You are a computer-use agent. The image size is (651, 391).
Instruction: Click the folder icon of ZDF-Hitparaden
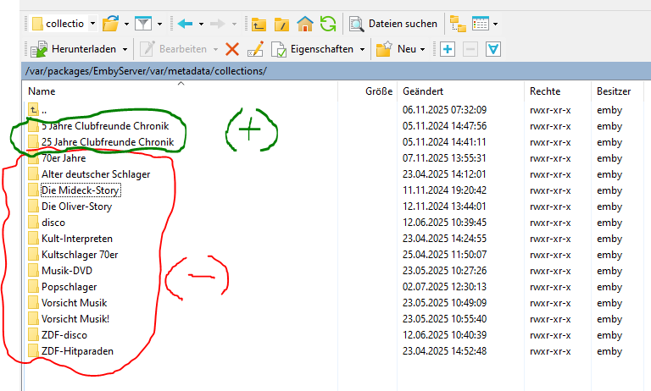[33, 350]
